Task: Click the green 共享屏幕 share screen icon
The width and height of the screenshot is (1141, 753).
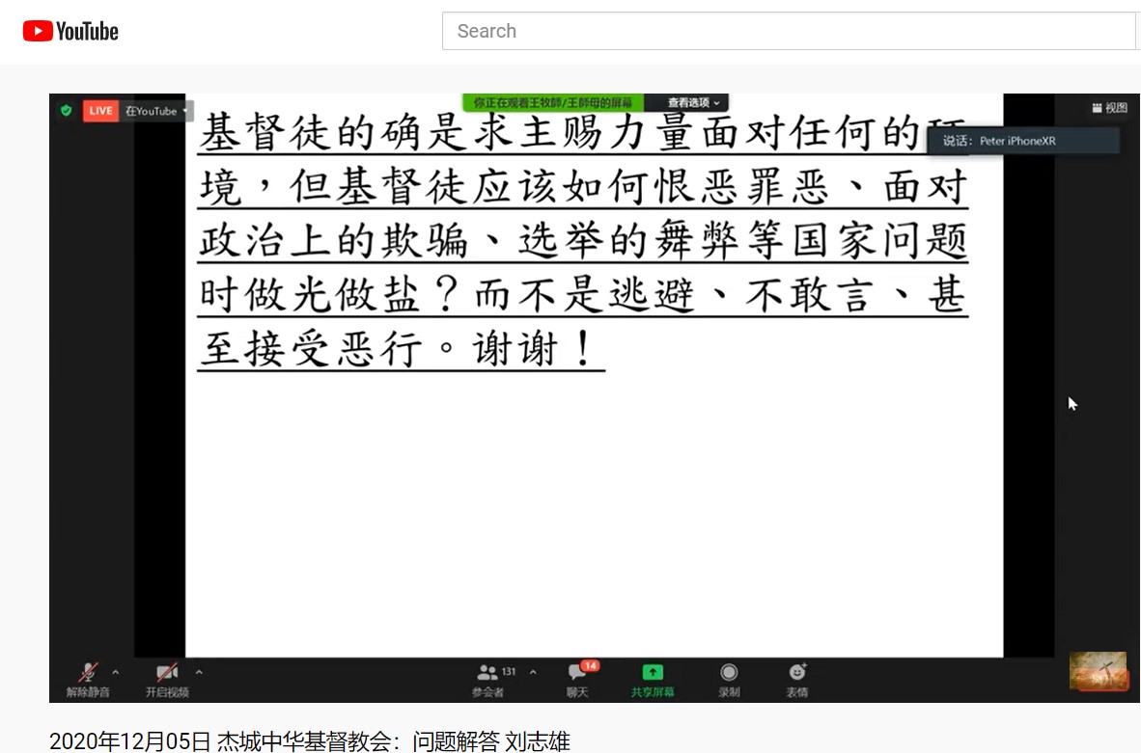Action: 653,673
